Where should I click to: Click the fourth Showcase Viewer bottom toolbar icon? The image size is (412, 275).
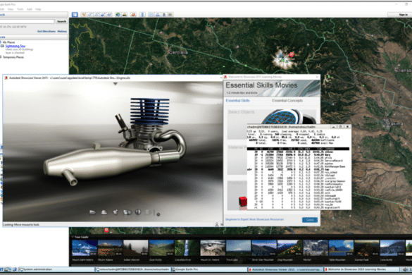[x=127, y=212]
